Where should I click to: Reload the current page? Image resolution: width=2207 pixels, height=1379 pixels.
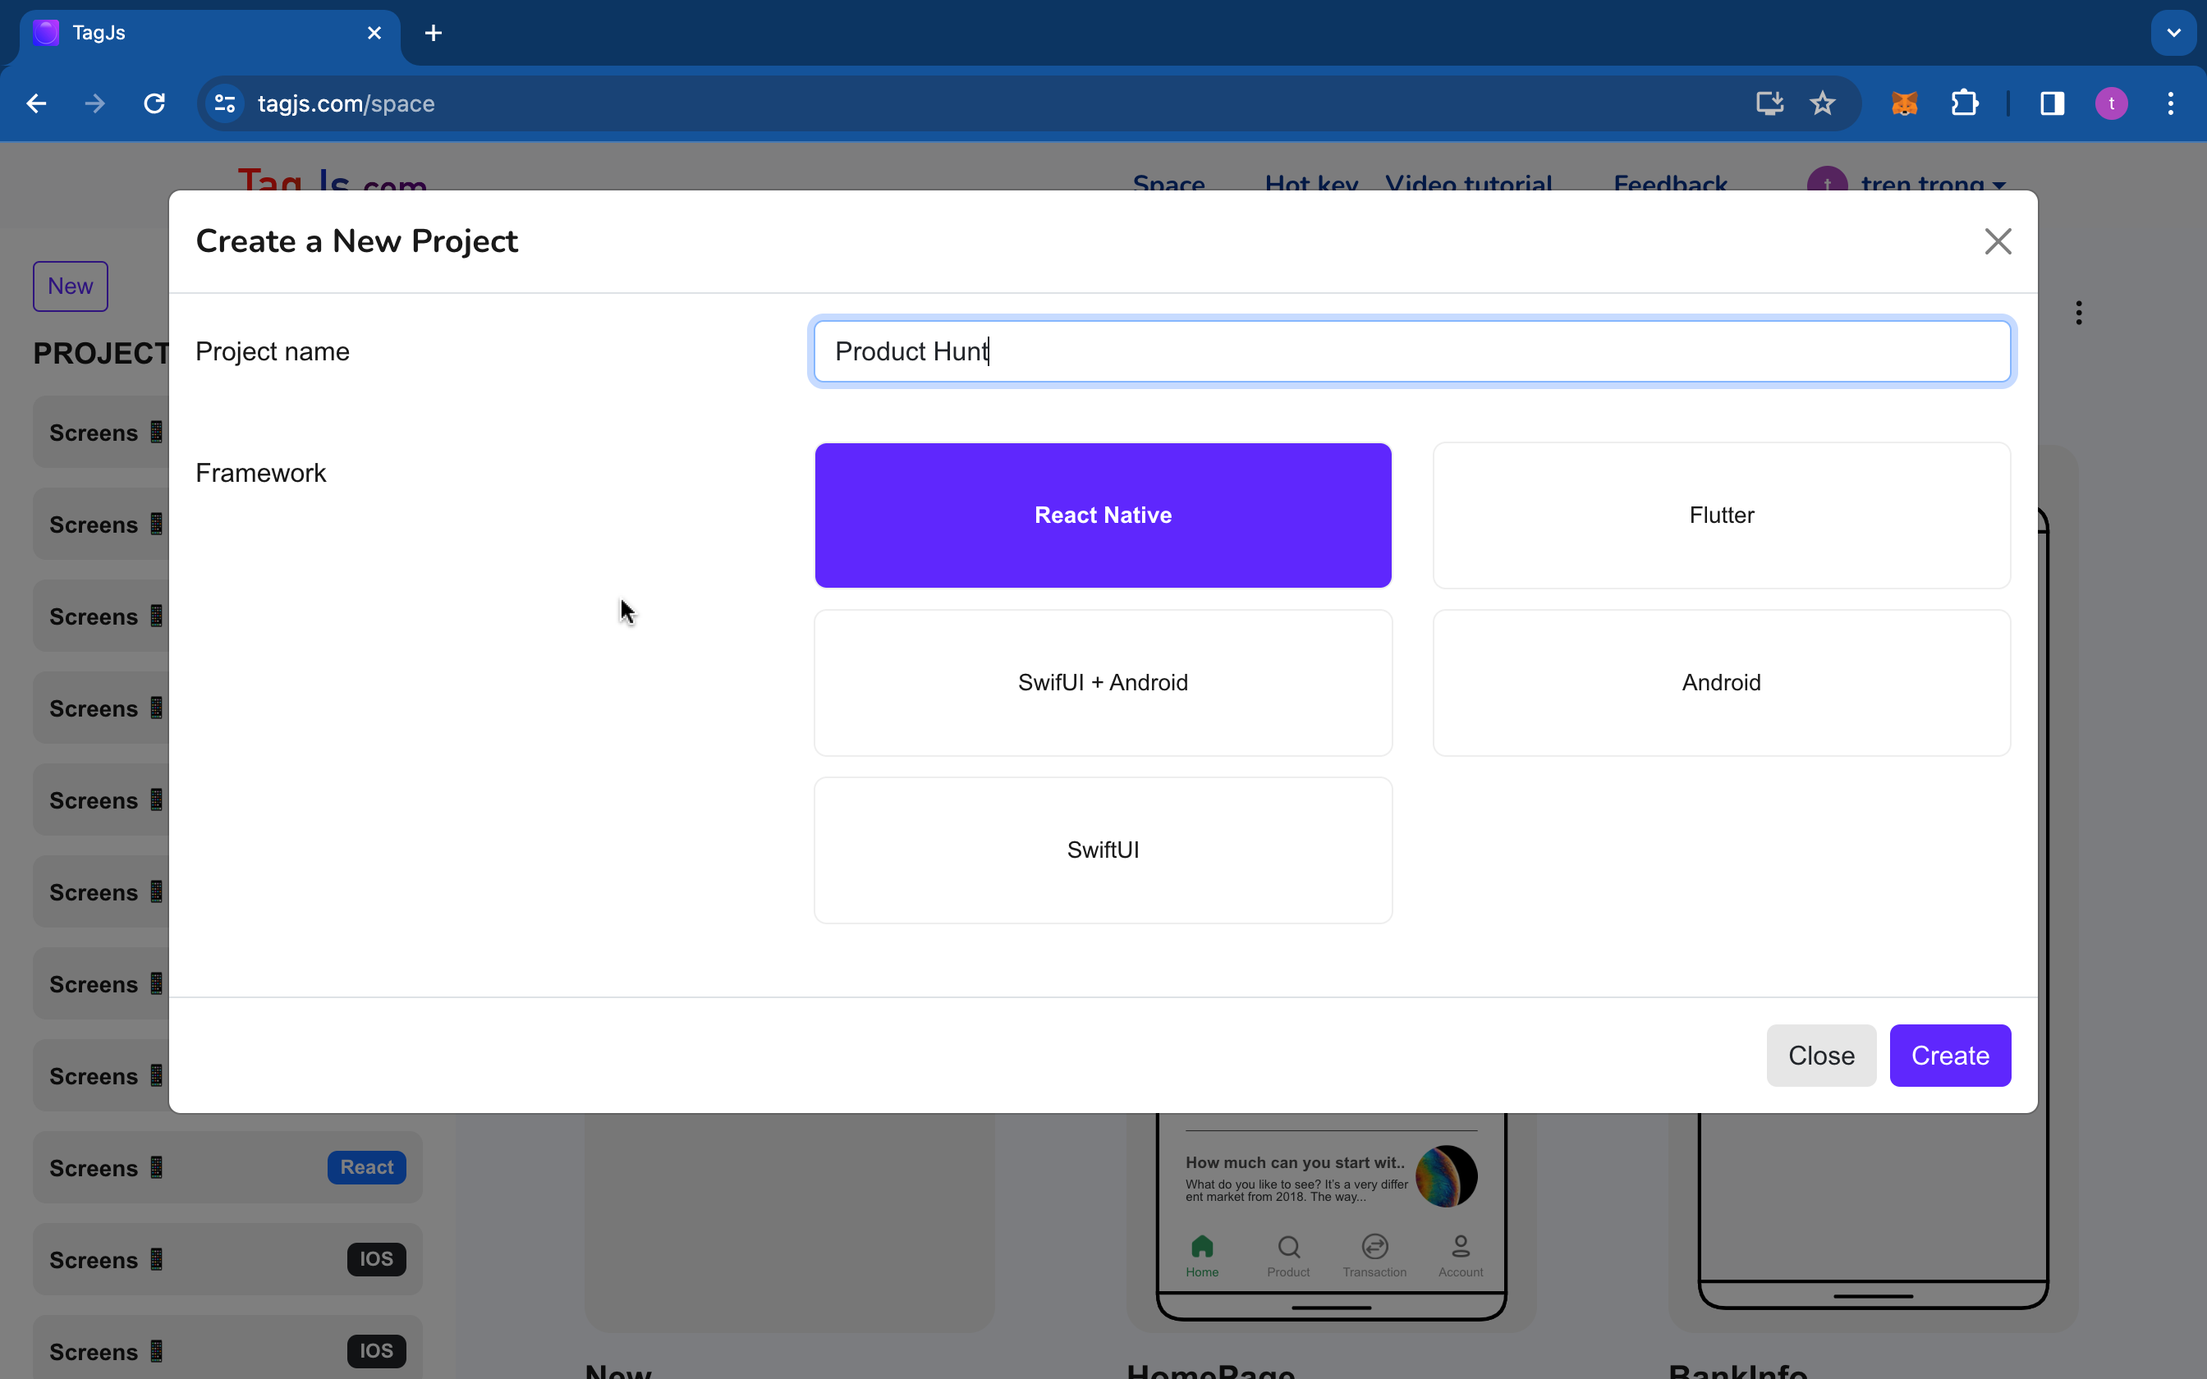[x=154, y=104]
